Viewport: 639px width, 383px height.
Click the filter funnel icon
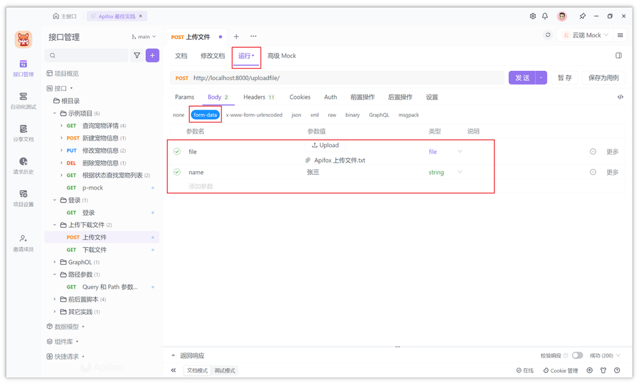coord(137,56)
